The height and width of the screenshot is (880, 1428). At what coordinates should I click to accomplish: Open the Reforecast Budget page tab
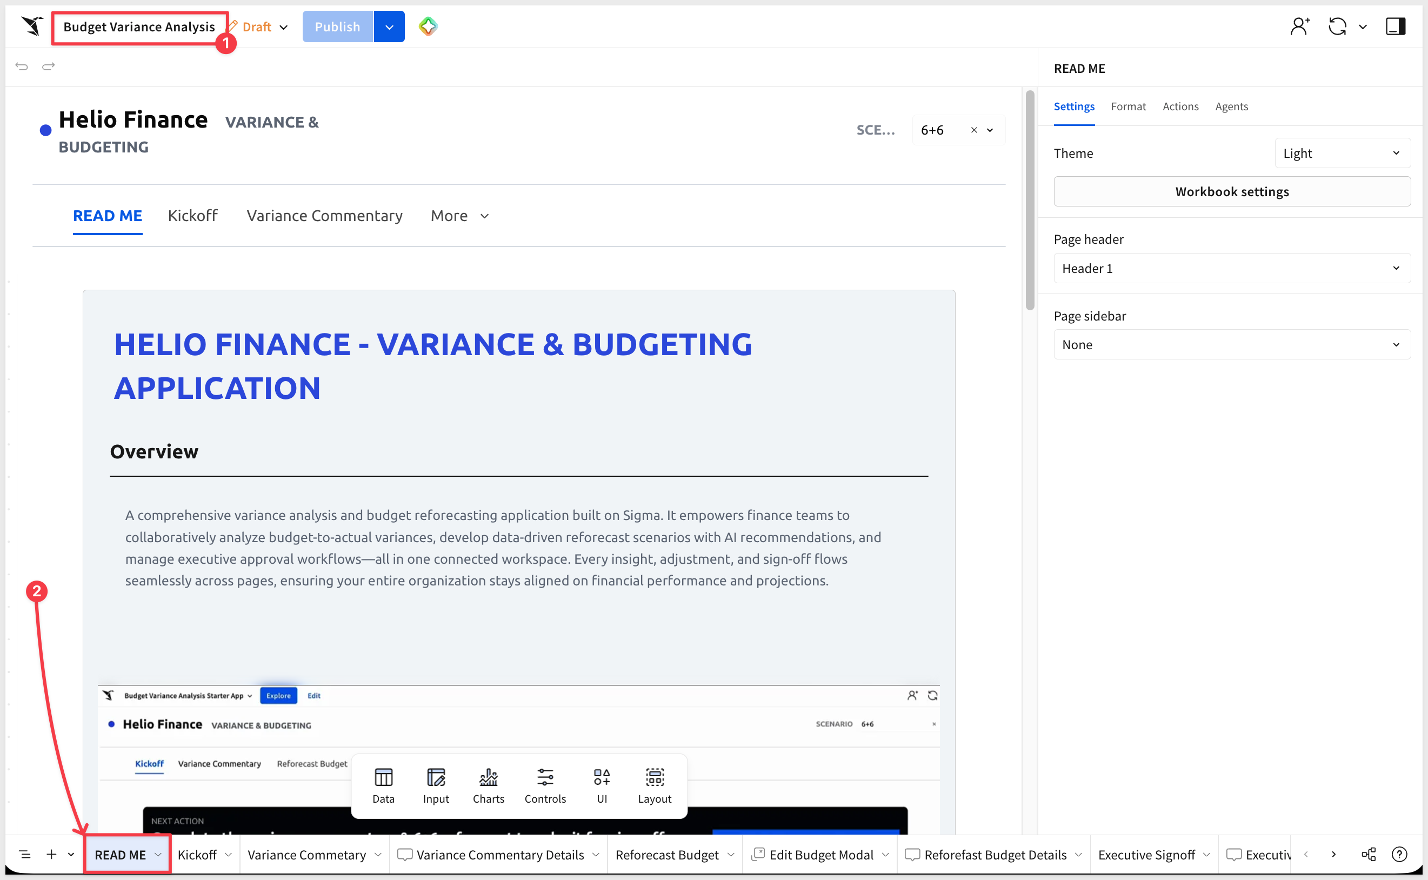tap(667, 855)
